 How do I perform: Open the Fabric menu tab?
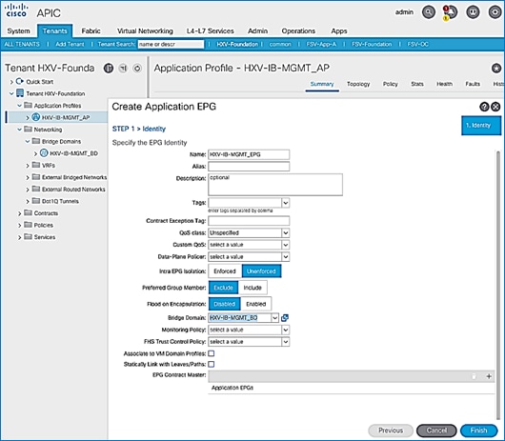(x=91, y=30)
